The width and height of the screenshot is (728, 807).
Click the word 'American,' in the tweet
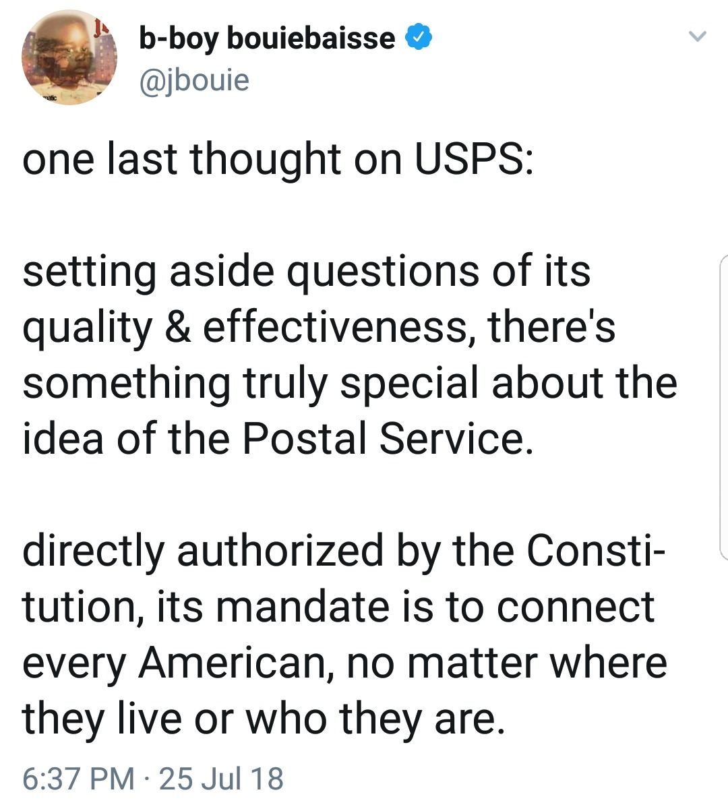(236, 662)
